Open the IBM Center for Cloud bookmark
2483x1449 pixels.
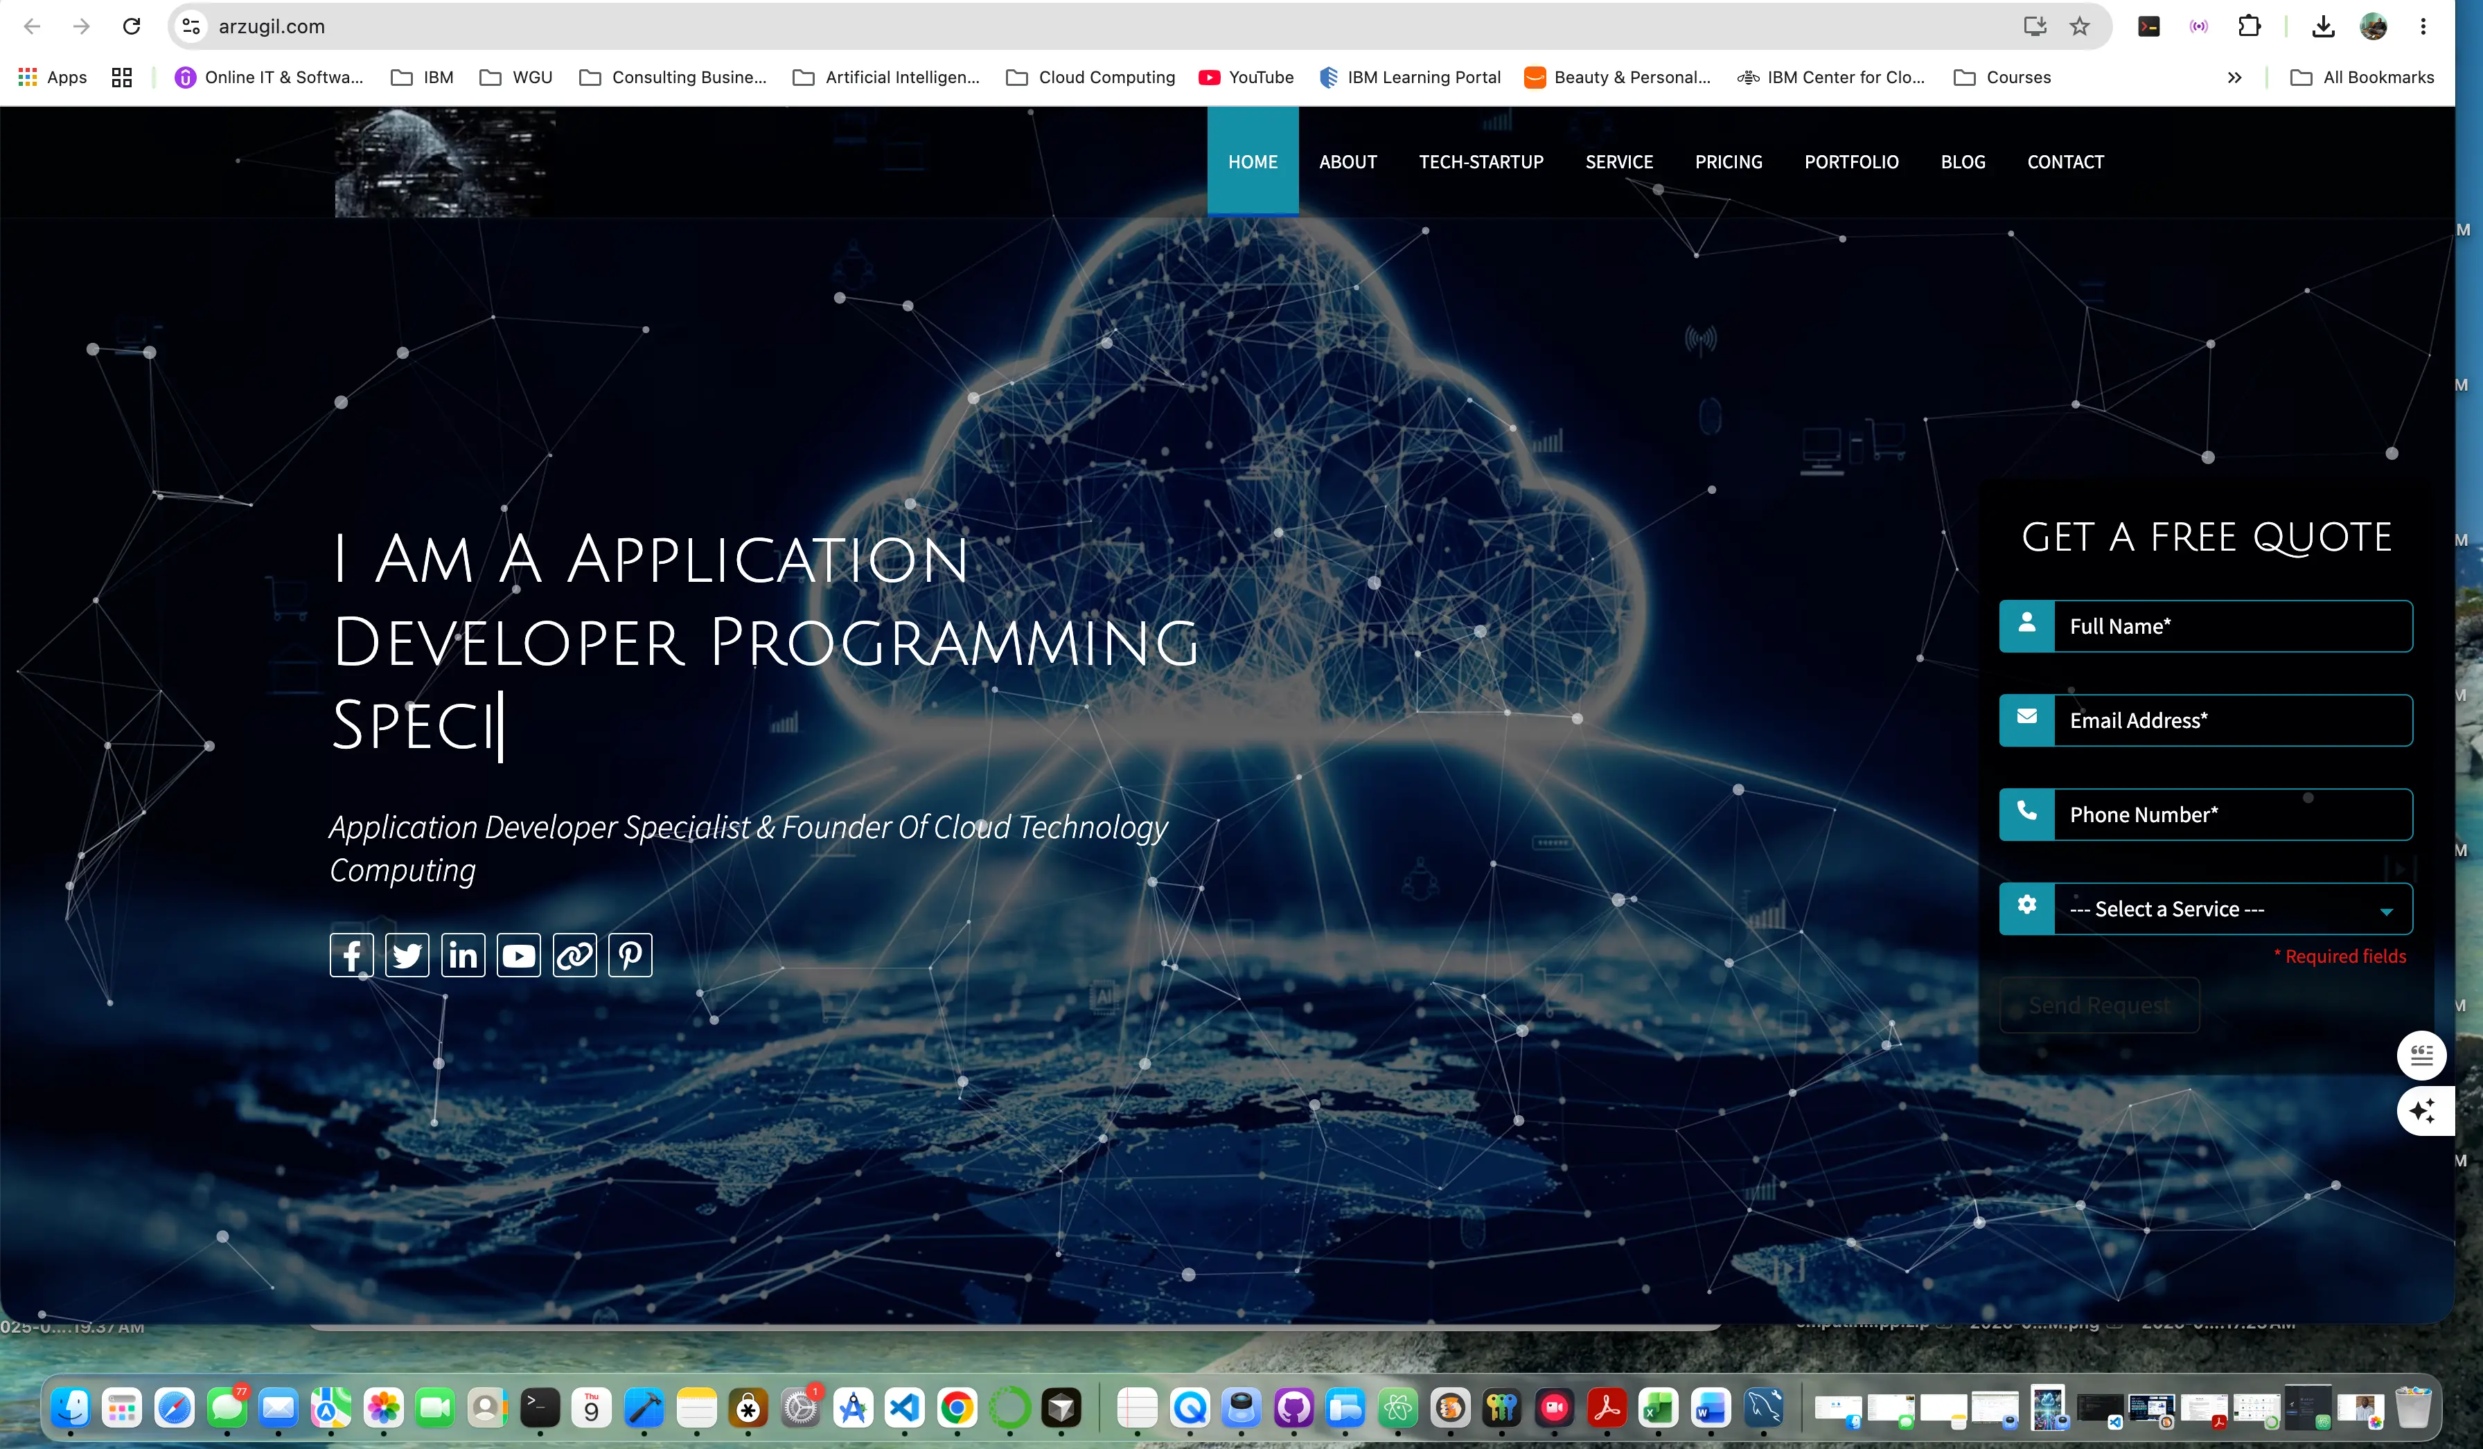coord(1830,77)
